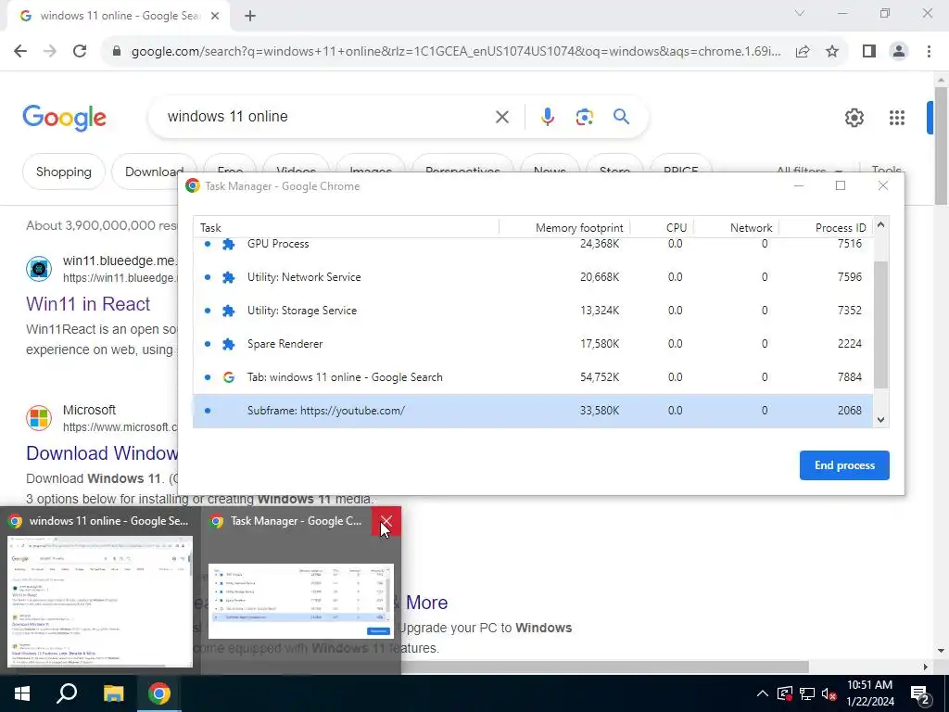Click the GPU Process puzzle icon
Viewport: 949px width, 712px height.
(228, 244)
